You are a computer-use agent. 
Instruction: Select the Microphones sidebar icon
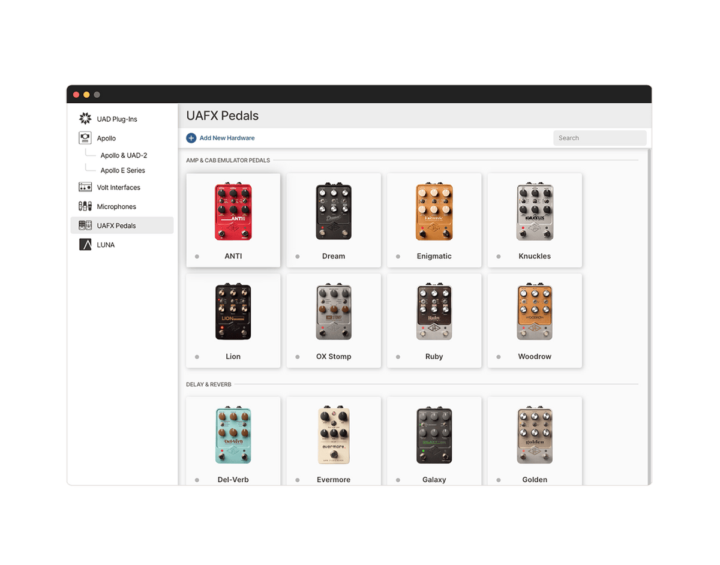85,206
